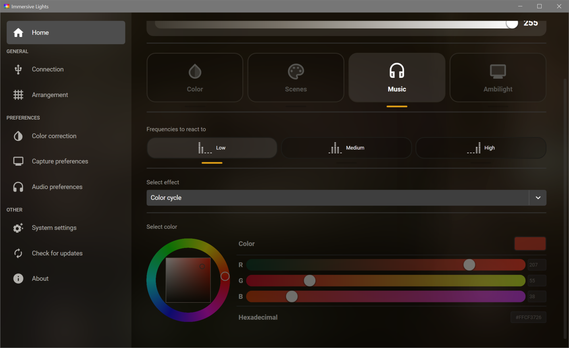
Task: Click the Arrangement grid icon
Action: (x=18, y=95)
